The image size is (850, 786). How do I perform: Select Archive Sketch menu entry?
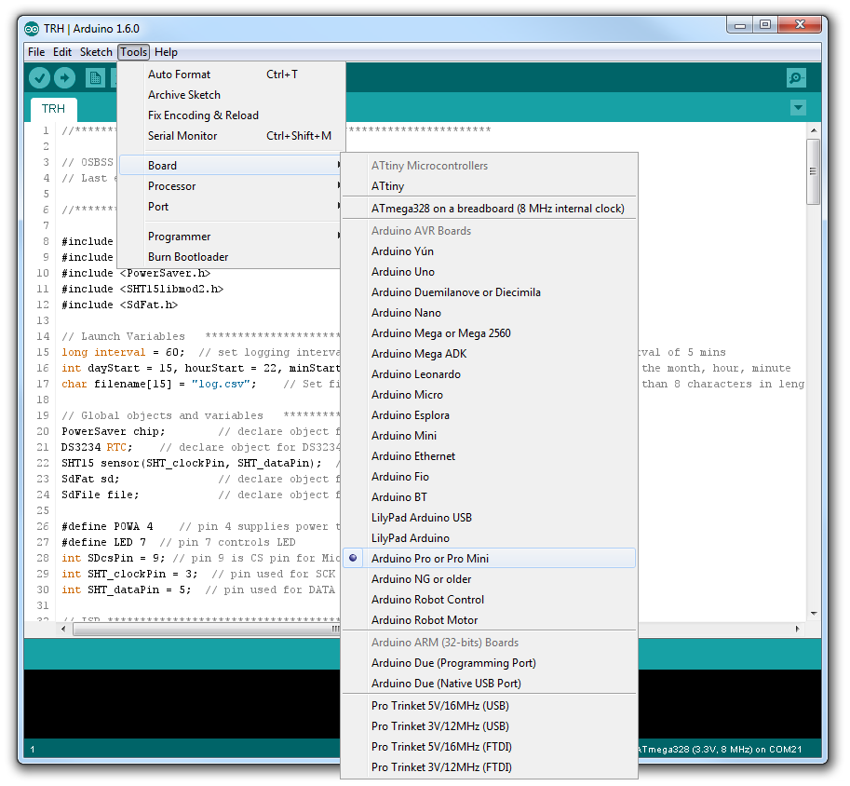coord(232,95)
